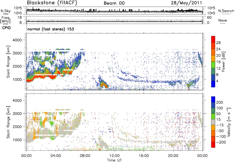This screenshot has width=234, height=162.
Task: Select 'normal (fast stereo) 153' mode text
Action: coord(51,29)
